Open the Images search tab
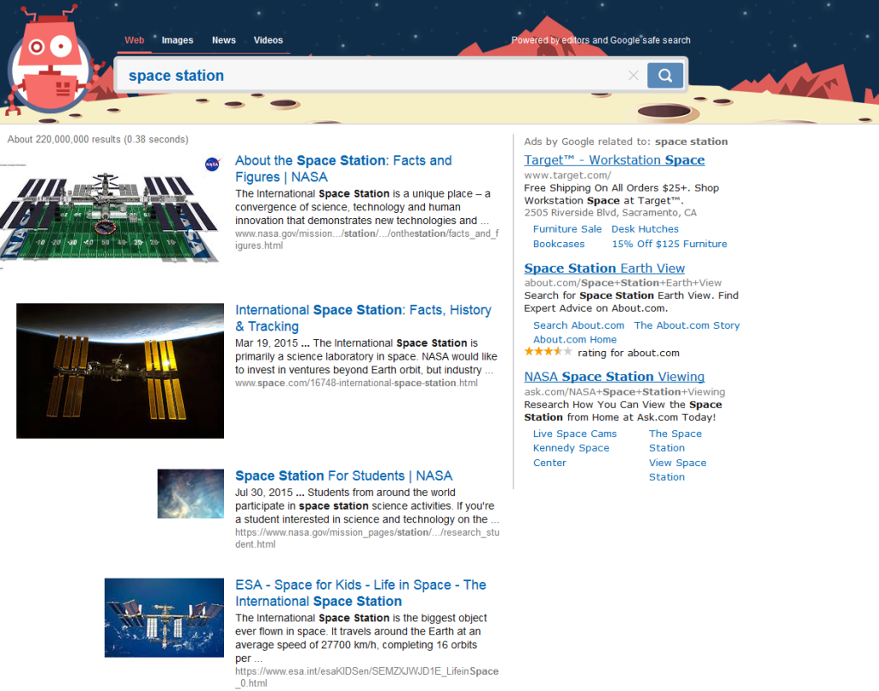This screenshot has height=691, width=879. [x=178, y=40]
